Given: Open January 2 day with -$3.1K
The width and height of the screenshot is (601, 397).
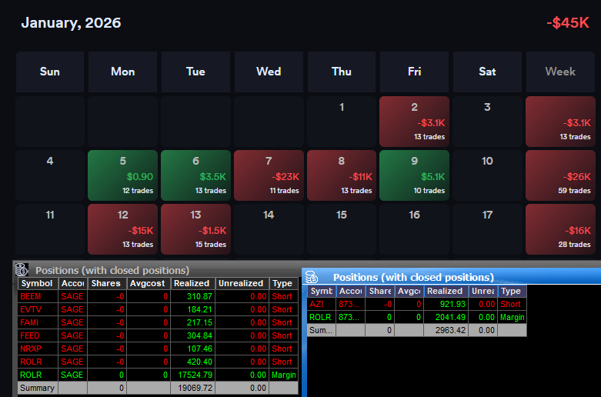Looking at the screenshot, I should (x=414, y=122).
